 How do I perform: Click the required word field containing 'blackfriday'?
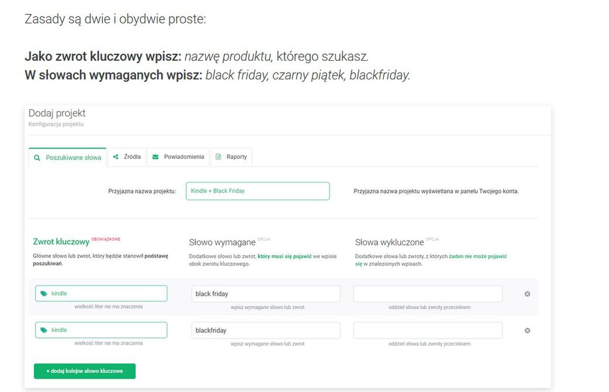266,330
